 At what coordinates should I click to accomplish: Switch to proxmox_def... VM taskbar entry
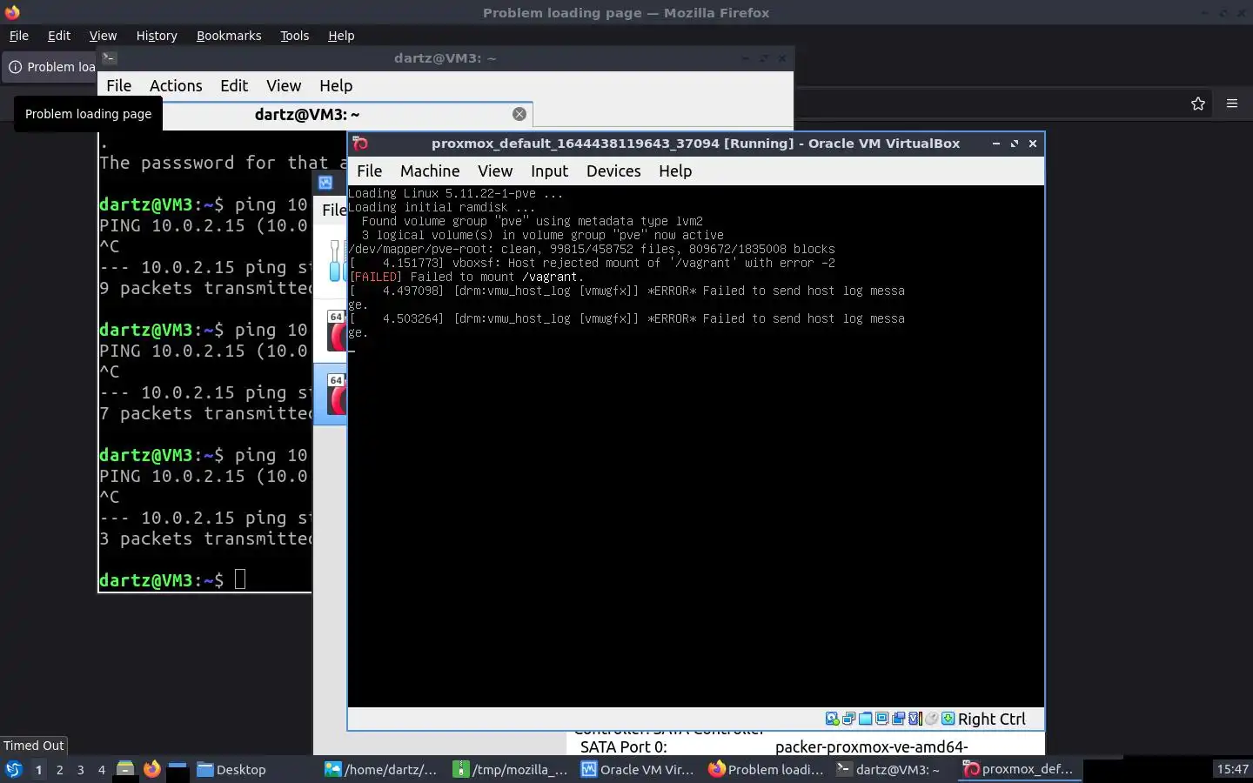click(1020, 769)
